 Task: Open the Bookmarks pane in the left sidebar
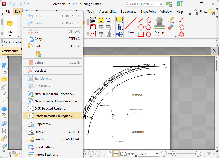(x=4, y=65)
